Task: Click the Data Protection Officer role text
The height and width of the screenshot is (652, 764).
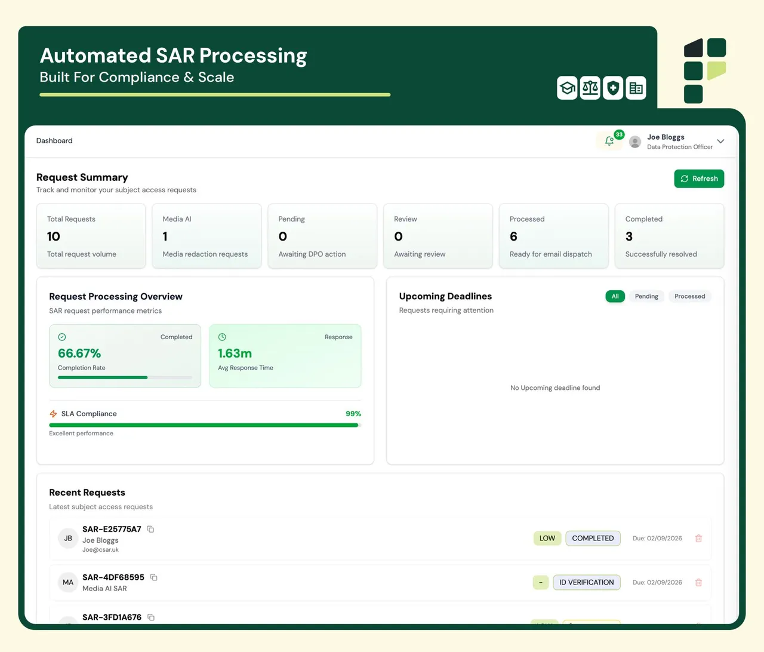Action: click(x=680, y=147)
